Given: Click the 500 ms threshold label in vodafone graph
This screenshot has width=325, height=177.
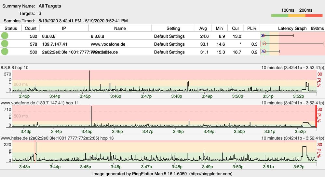Looking at the screenshot, I should pyautogui.click(x=21, y=116).
